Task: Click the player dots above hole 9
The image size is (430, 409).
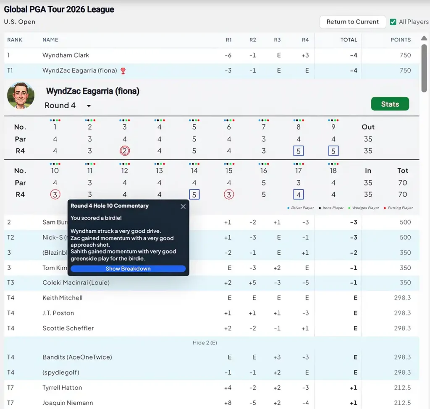Action: [333, 120]
